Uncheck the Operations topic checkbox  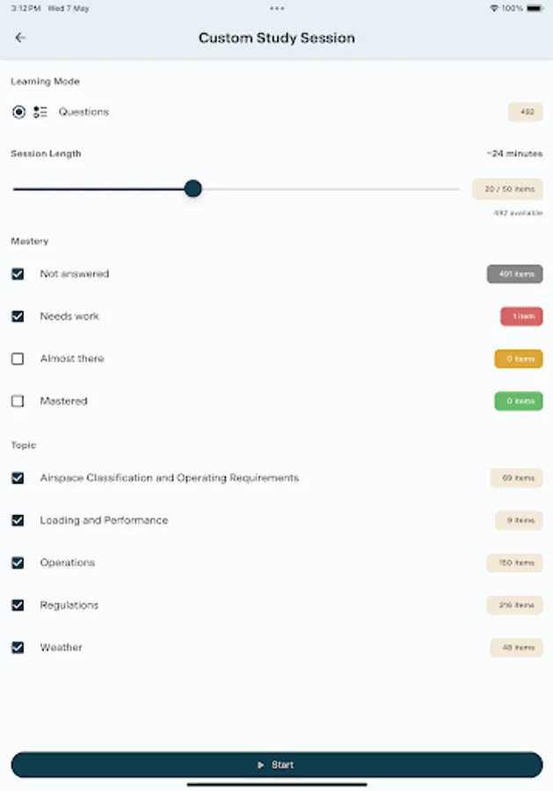pos(18,562)
